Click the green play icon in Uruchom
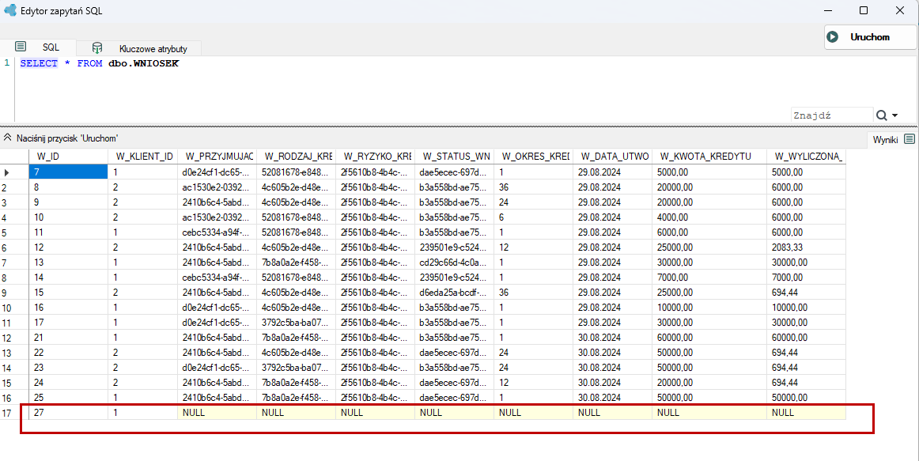The width and height of the screenshot is (919, 461). click(x=832, y=37)
